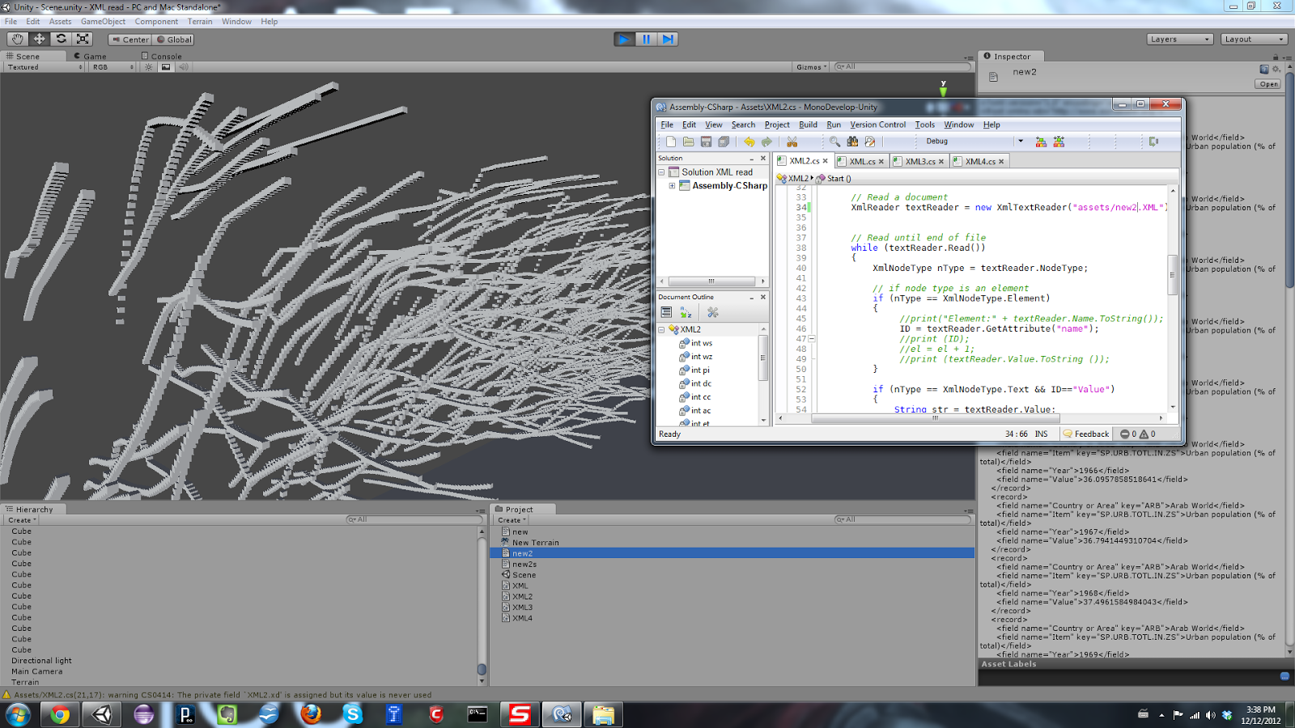Click the Save icon in MonoDevelop toolbar

[x=706, y=142]
